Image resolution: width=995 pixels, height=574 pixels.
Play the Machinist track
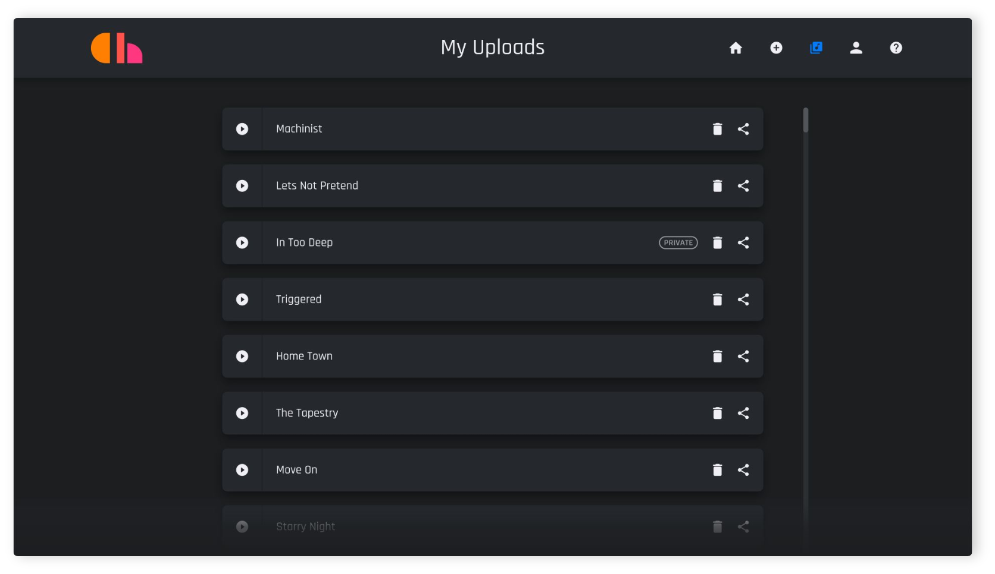pyautogui.click(x=242, y=129)
